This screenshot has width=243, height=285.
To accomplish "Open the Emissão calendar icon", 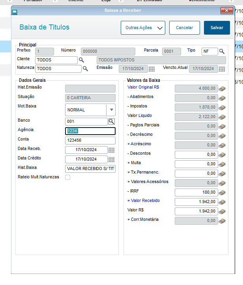I will click(151, 69).
